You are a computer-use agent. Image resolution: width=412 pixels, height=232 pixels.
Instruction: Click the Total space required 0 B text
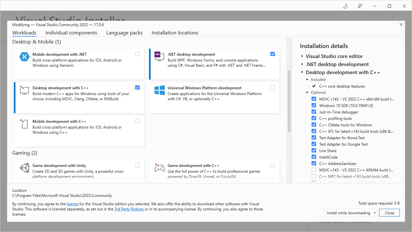coord(379,203)
